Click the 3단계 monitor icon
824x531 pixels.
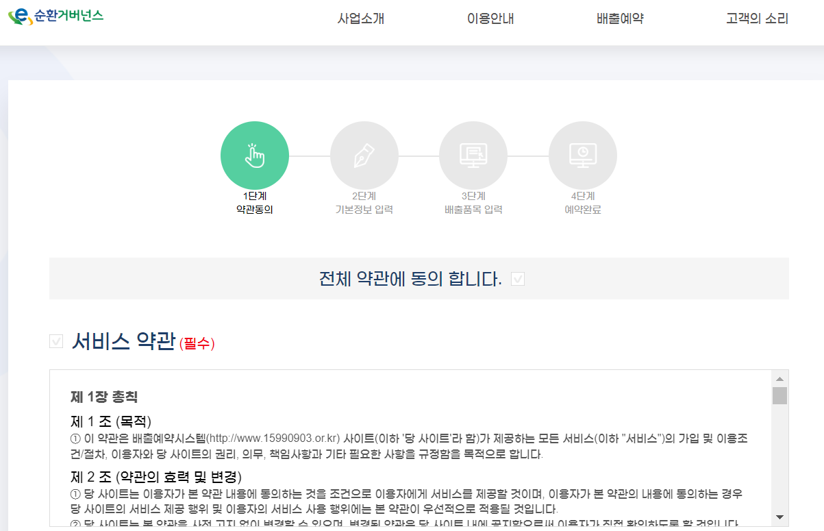[x=473, y=155]
